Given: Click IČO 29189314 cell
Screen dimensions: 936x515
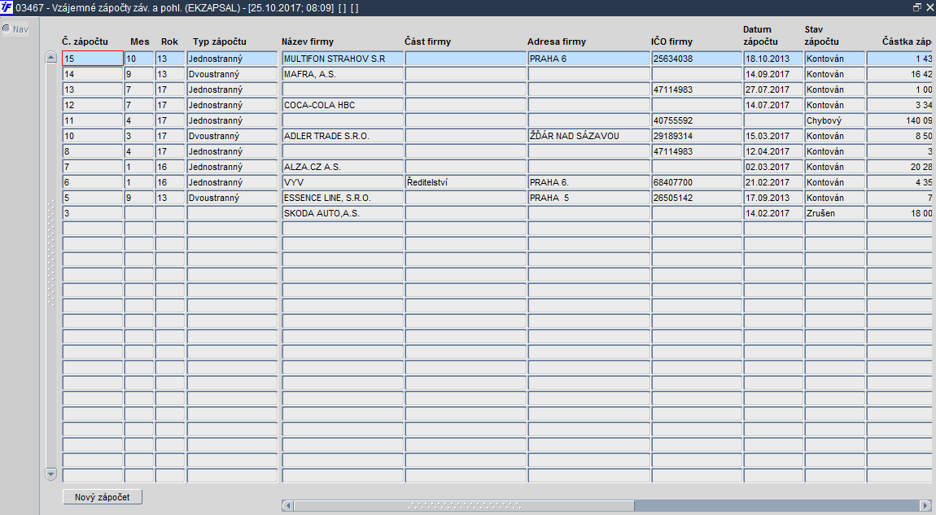Looking at the screenshot, I should tap(697, 136).
